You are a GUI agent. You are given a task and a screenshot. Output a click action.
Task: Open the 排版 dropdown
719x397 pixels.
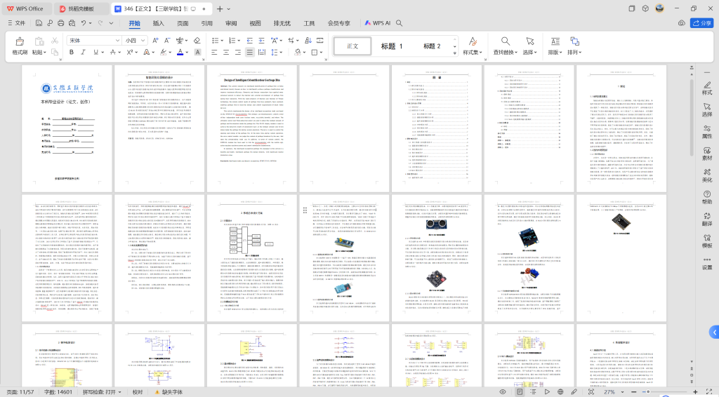click(555, 52)
